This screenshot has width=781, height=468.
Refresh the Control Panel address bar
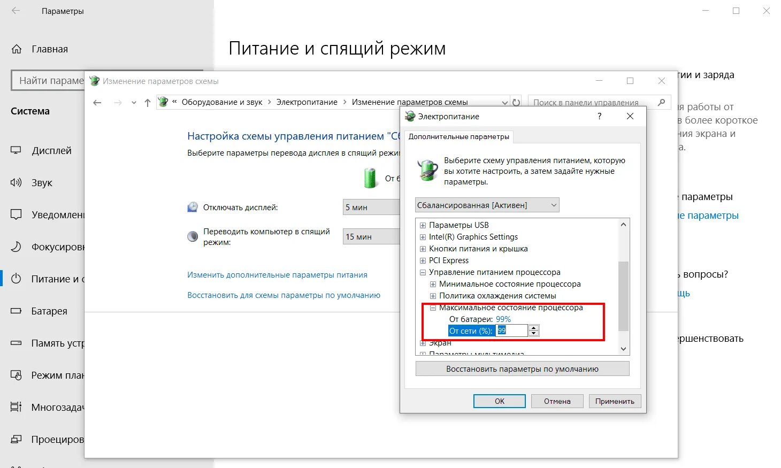(x=516, y=102)
